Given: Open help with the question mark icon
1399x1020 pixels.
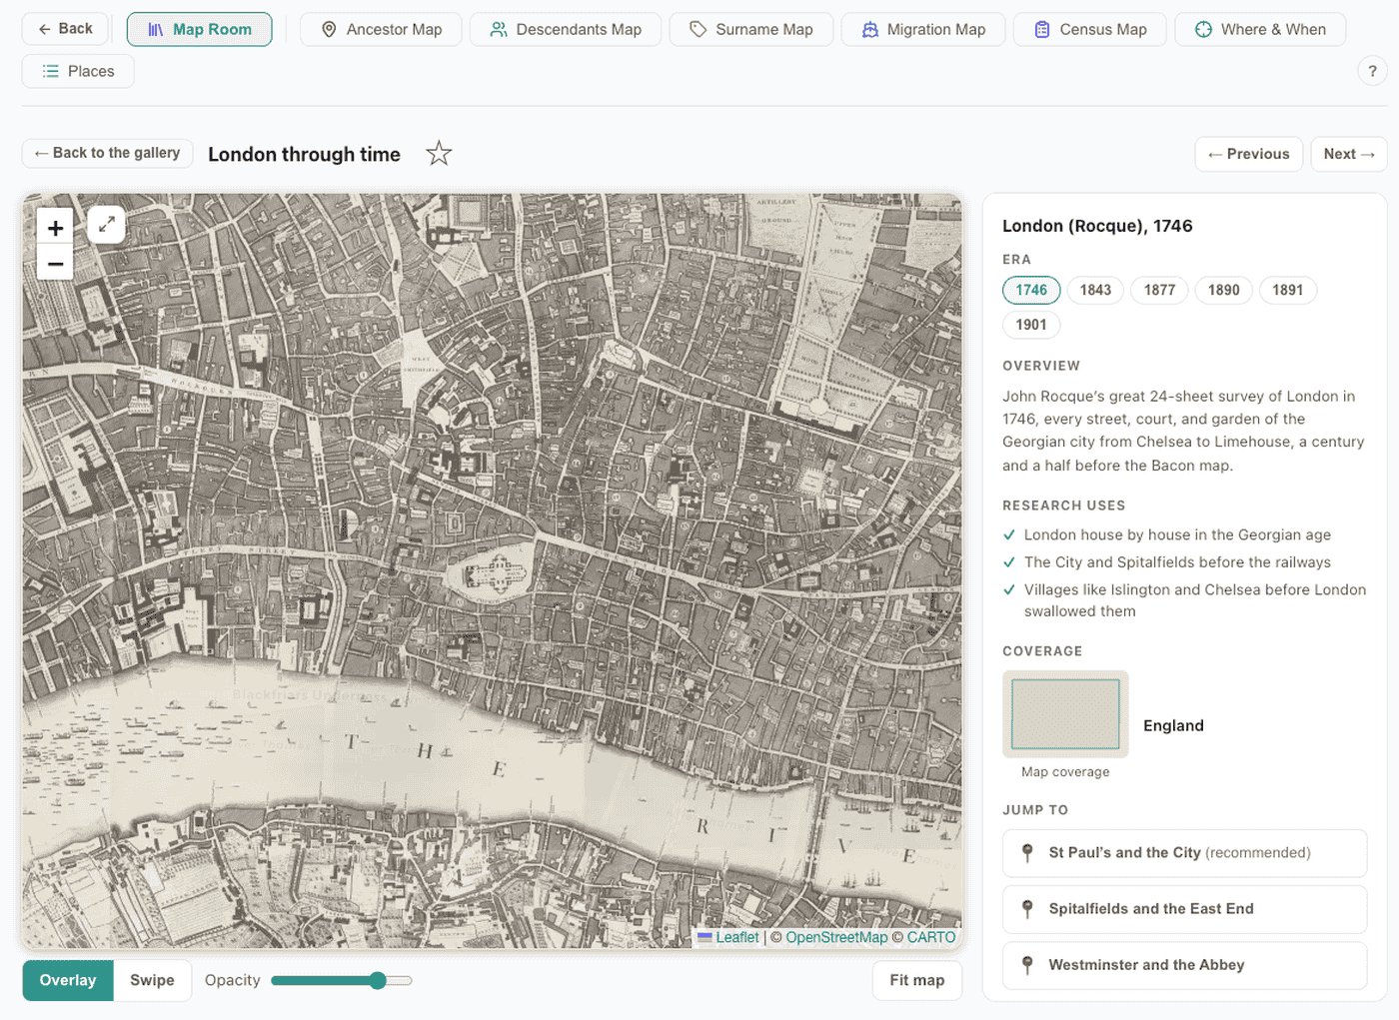Looking at the screenshot, I should [1372, 71].
